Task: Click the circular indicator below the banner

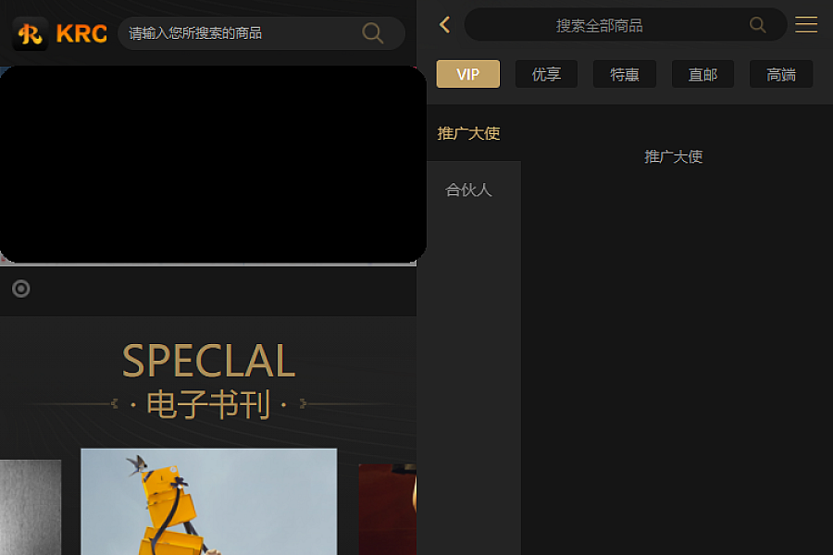Action: (x=20, y=289)
